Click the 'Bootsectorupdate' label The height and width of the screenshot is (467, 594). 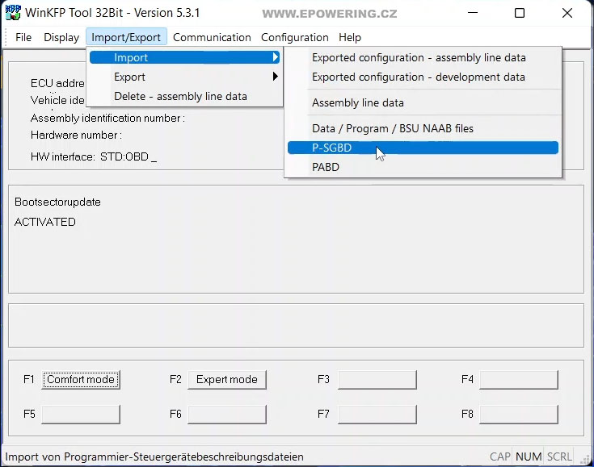pyautogui.click(x=57, y=202)
